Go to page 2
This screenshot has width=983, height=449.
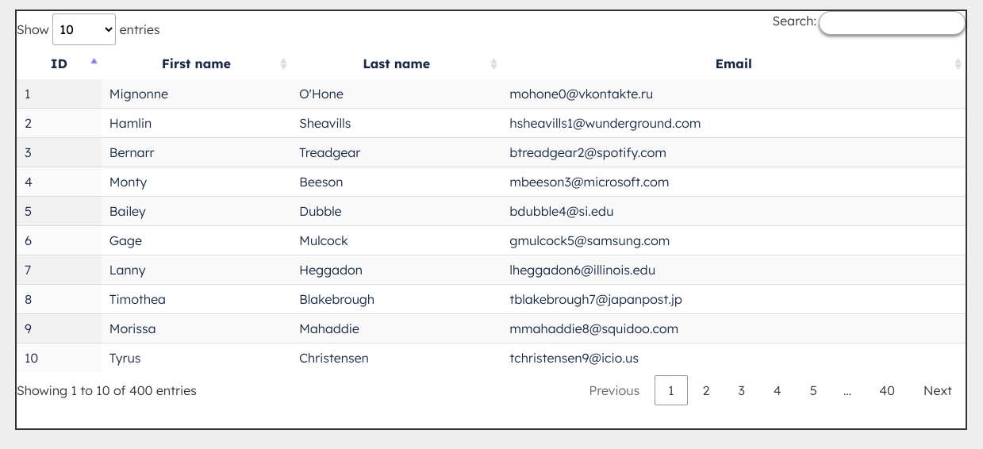[706, 390]
